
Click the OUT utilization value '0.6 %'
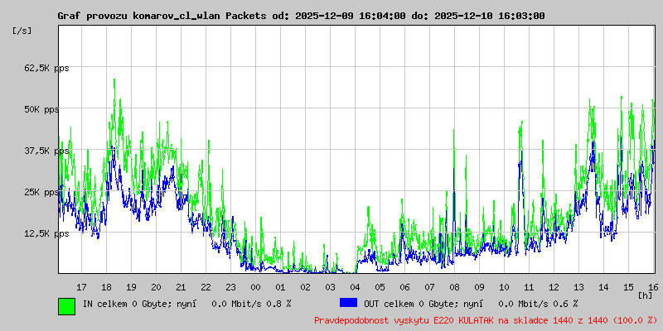click(566, 304)
